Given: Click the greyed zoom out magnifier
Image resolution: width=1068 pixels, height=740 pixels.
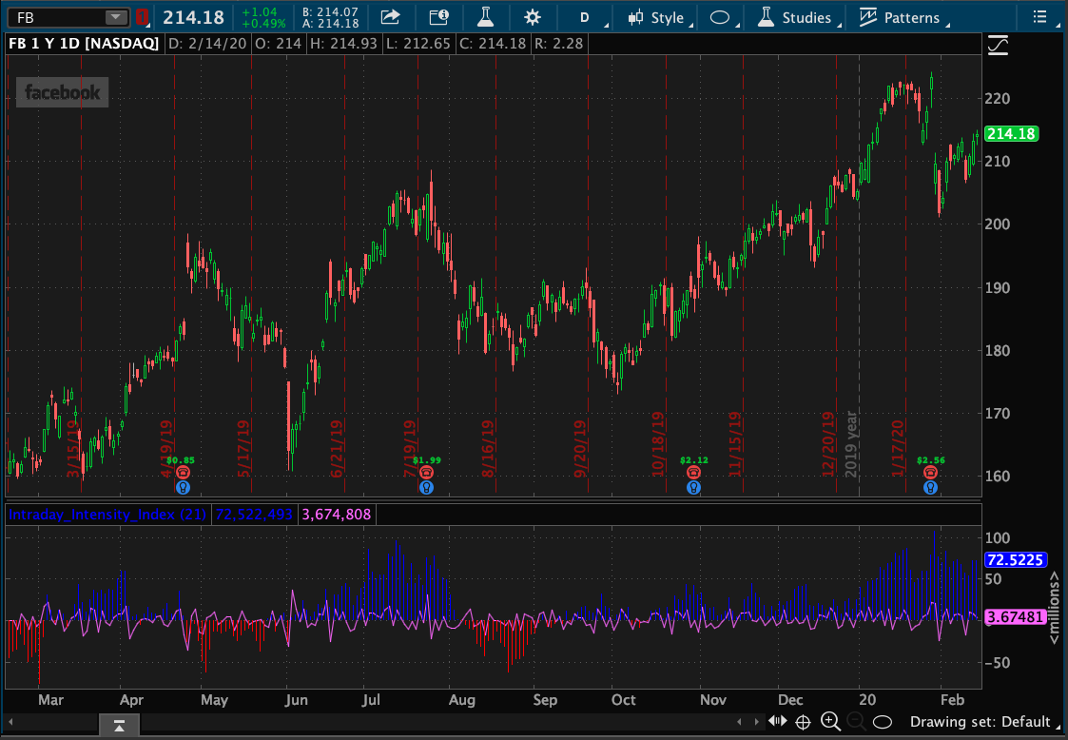Looking at the screenshot, I should (x=856, y=721).
